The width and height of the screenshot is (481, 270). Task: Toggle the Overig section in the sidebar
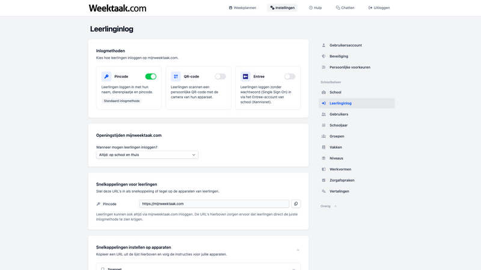point(328,206)
